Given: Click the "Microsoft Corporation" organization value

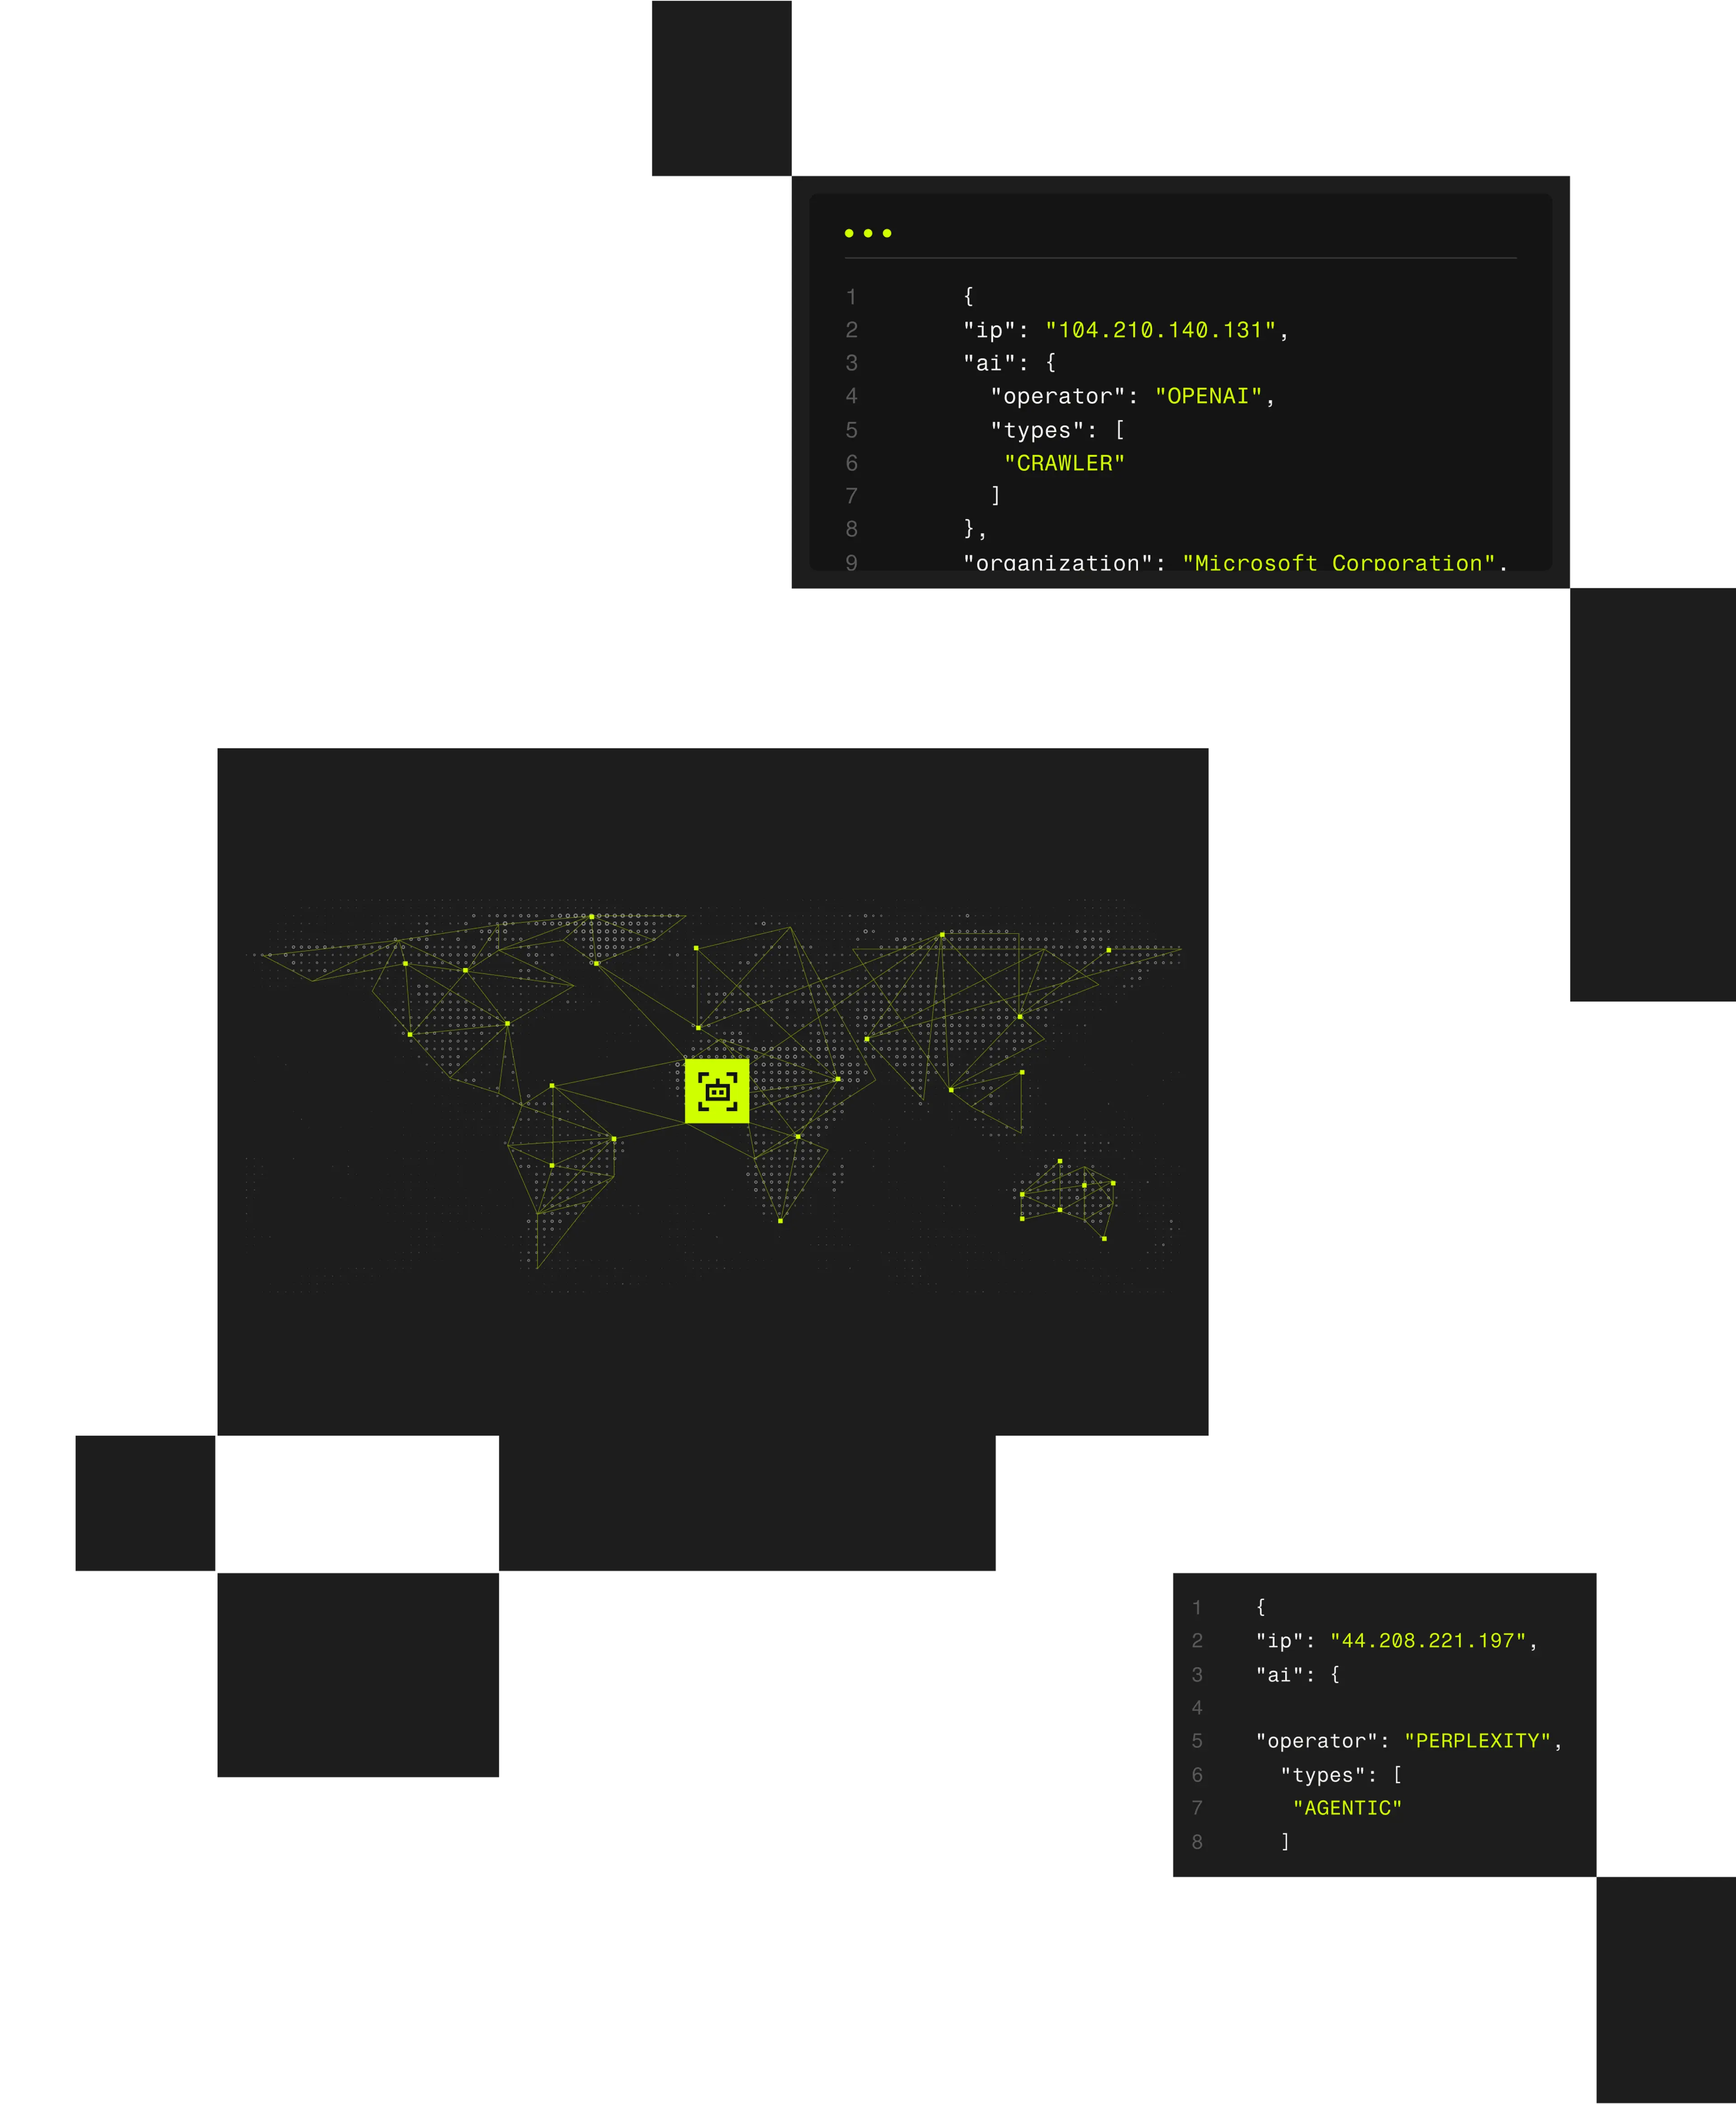Looking at the screenshot, I should pos(1338,562).
